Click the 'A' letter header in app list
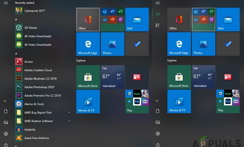 [x=16, y=54]
